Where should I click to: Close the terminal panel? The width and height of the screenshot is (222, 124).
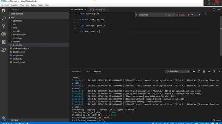tap(219, 71)
